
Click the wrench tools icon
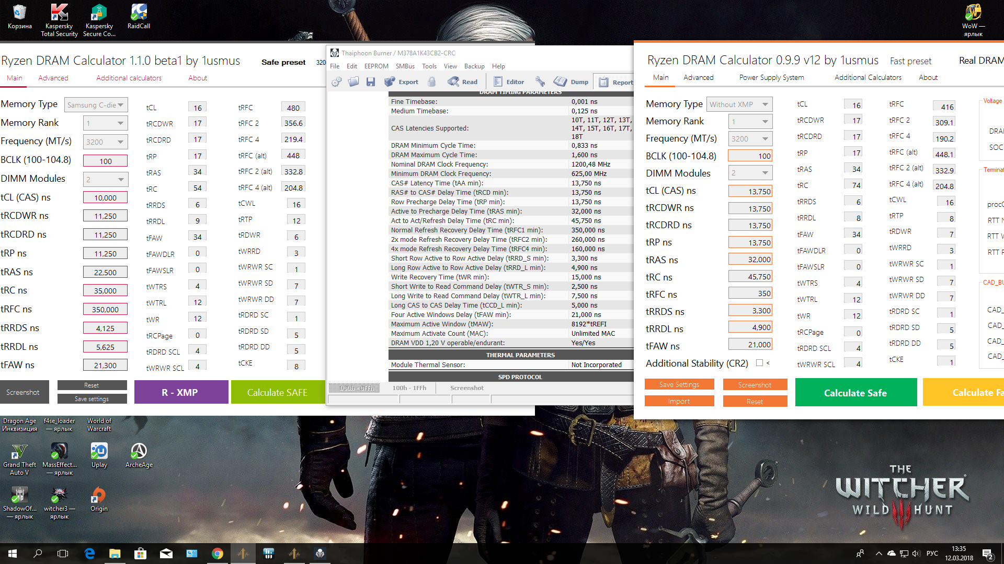click(540, 82)
